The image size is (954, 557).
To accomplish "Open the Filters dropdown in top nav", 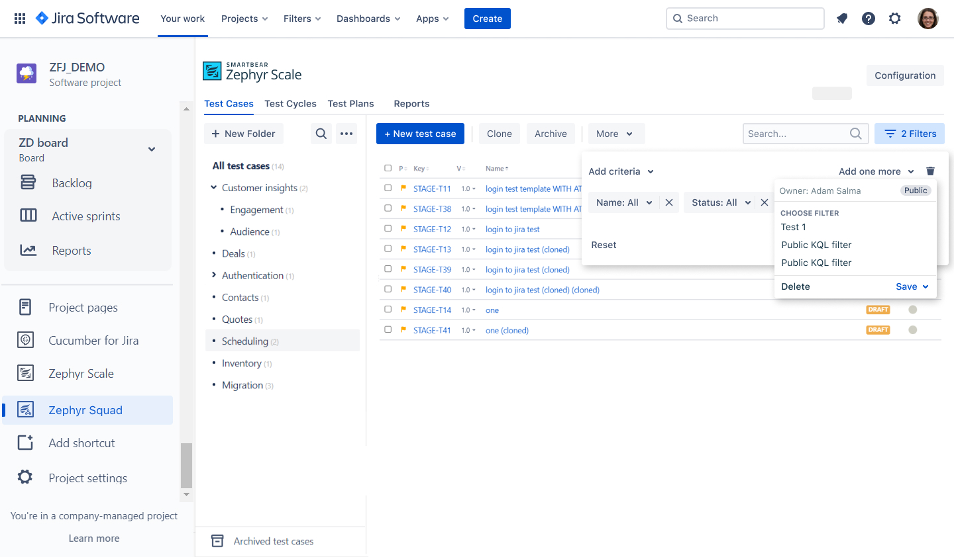I will pos(302,19).
